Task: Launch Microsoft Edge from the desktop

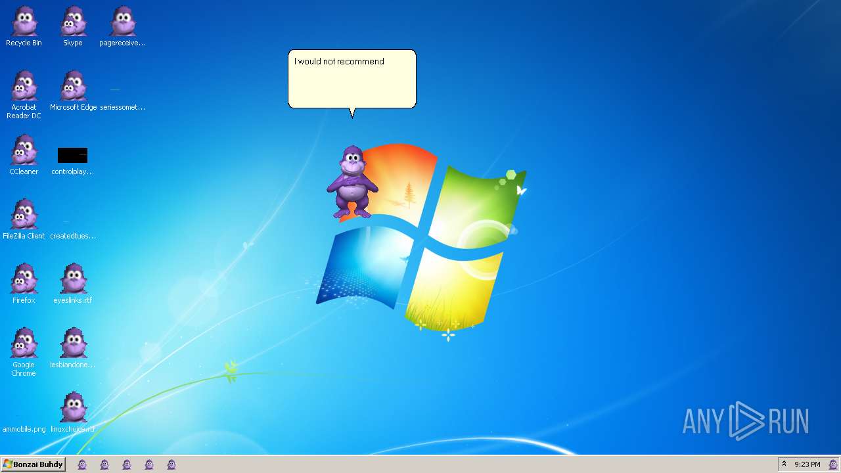Action: coord(73,91)
